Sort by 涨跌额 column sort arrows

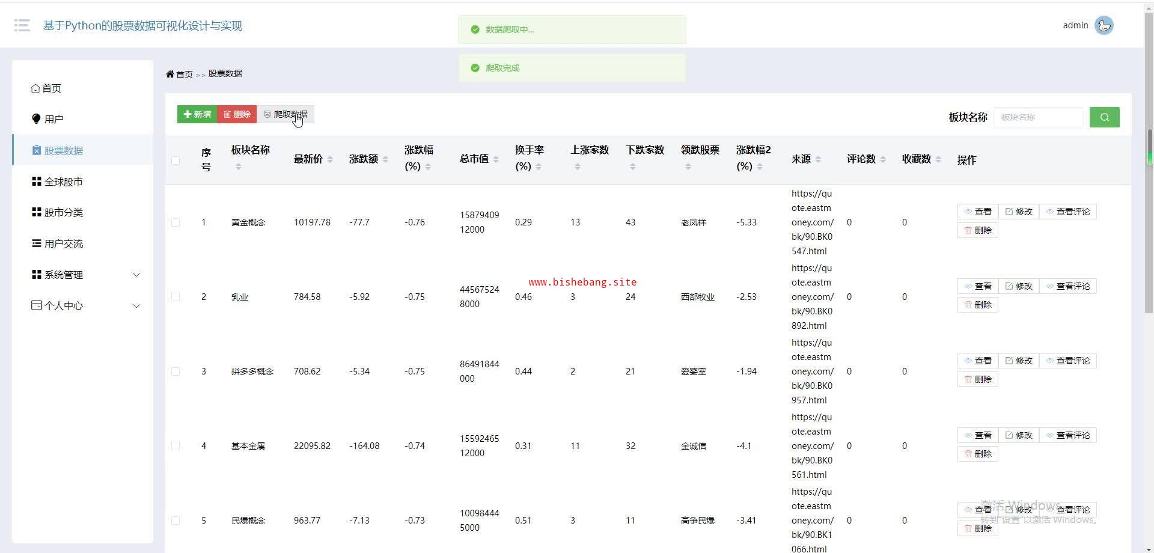385,159
